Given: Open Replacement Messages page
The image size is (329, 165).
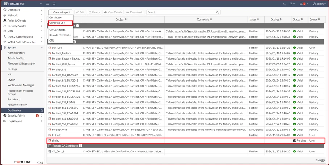Looking at the screenshot, I should [x=21, y=85].
